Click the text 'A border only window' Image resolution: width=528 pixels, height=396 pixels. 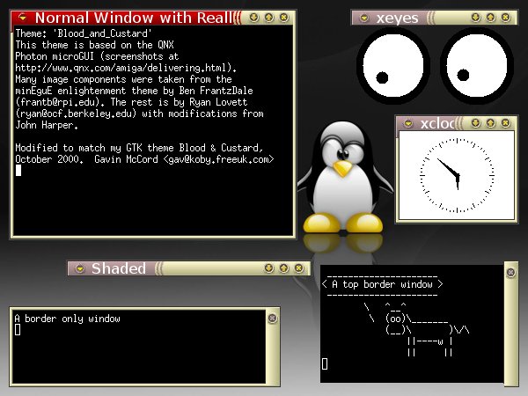click(x=68, y=319)
